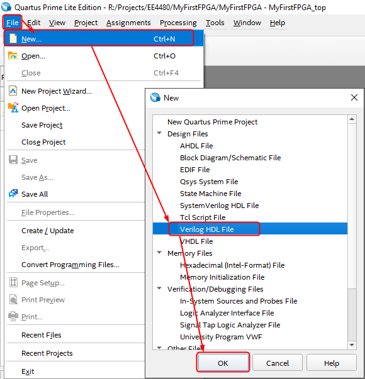This screenshot has width=365, height=379.
Task: Collapse the Verification/Debugging Files group
Action: click(x=159, y=288)
